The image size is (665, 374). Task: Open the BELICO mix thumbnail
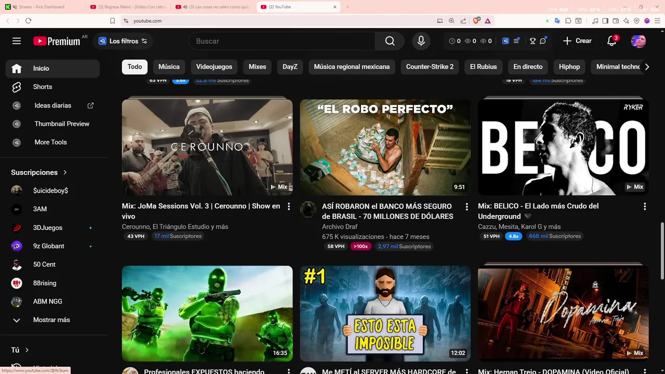pyautogui.click(x=563, y=147)
